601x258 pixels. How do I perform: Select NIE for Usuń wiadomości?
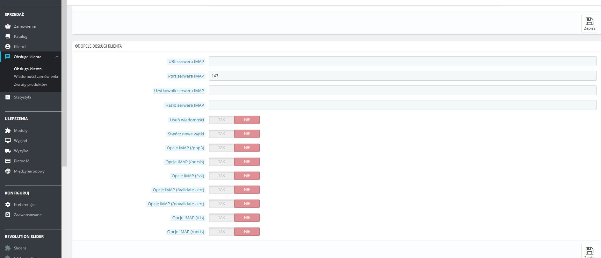tap(247, 120)
